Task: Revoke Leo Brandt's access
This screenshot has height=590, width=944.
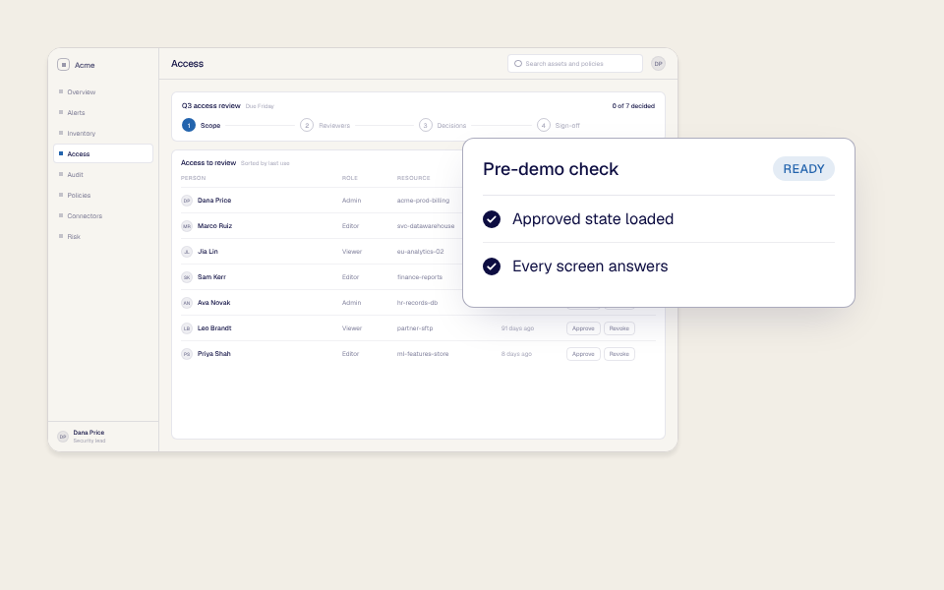Action: [x=619, y=328]
